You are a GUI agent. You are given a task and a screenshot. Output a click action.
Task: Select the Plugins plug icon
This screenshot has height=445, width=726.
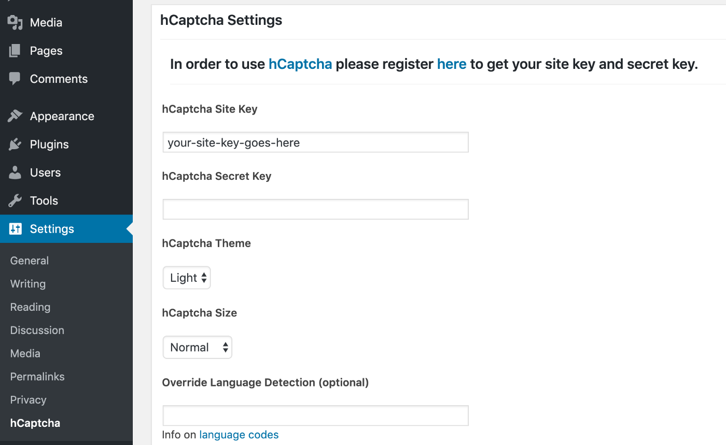[14, 144]
